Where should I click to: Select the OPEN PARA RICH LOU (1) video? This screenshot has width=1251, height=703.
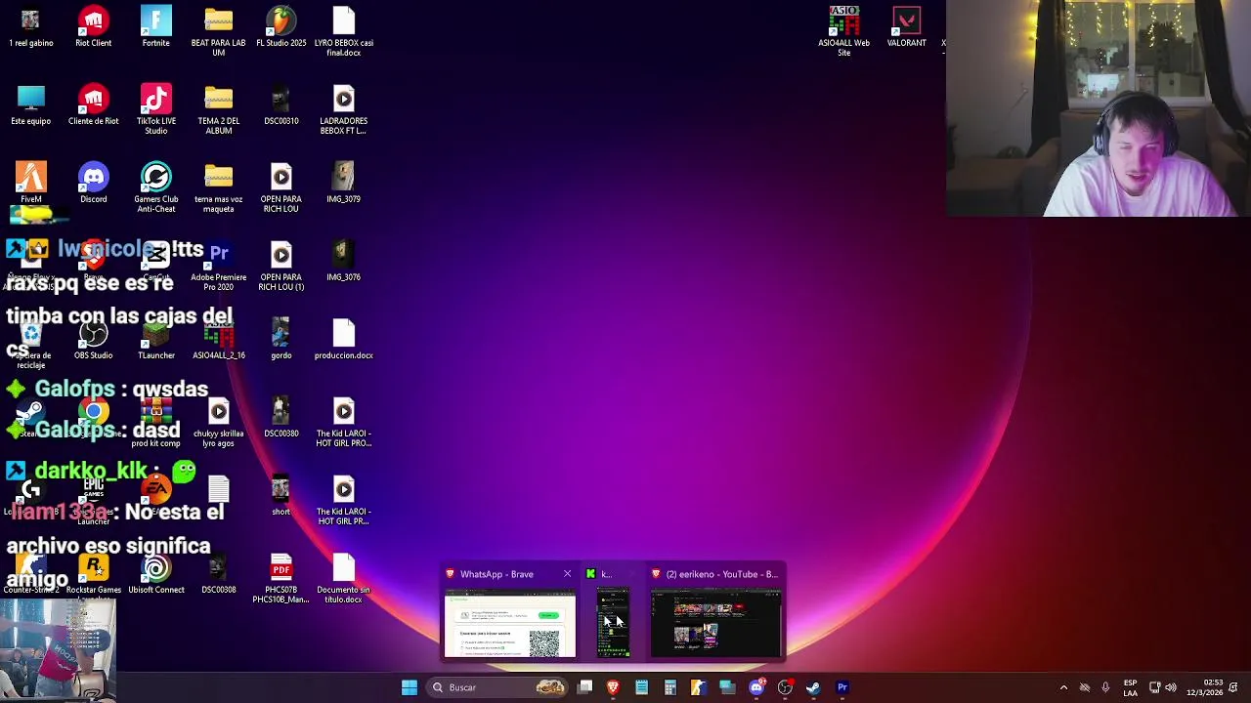(x=281, y=266)
